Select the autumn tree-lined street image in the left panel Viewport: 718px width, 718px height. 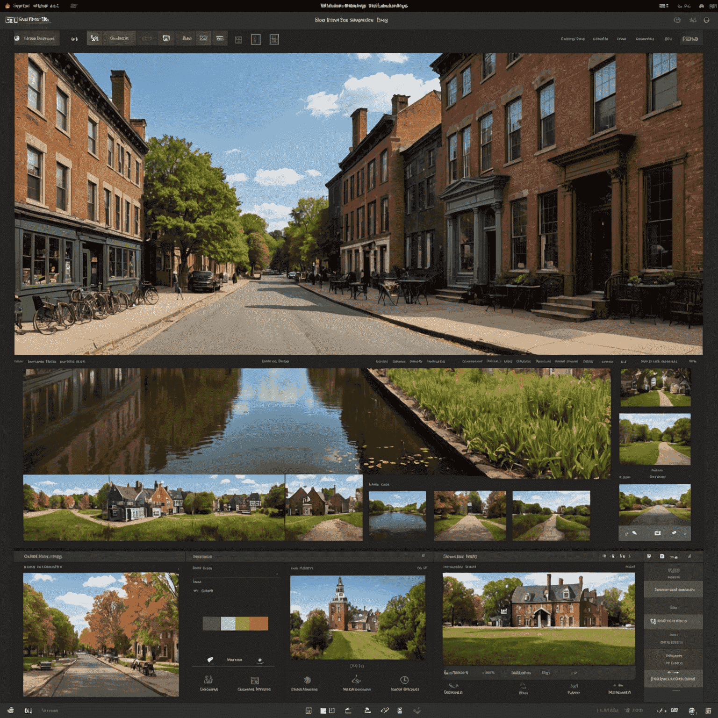pos(101,635)
